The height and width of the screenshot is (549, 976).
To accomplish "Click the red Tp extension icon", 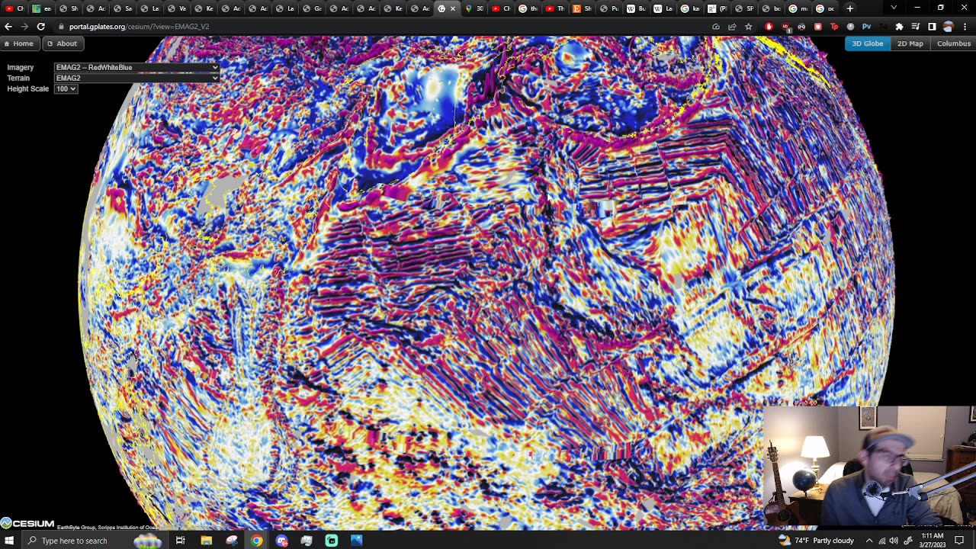I will pyautogui.click(x=834, y=27).
